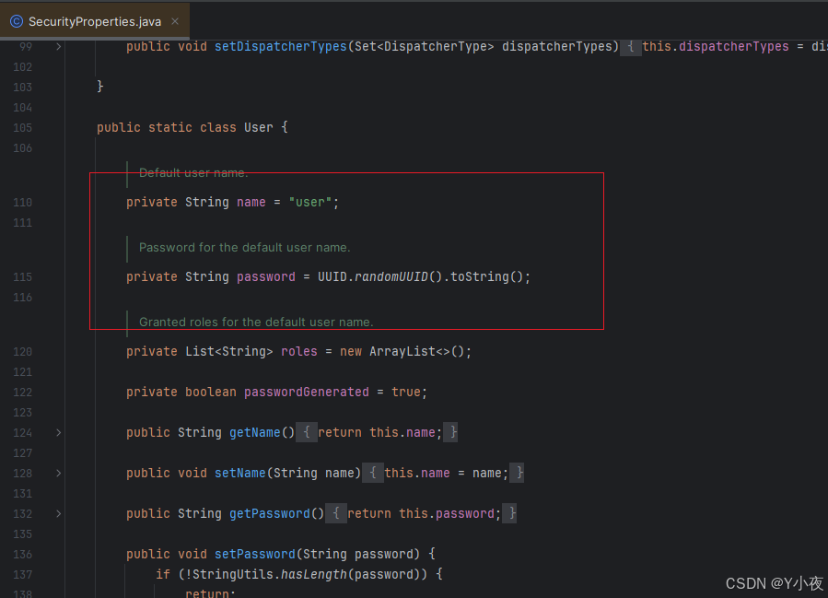Click the 'User' class name declaration

[259, 127]
